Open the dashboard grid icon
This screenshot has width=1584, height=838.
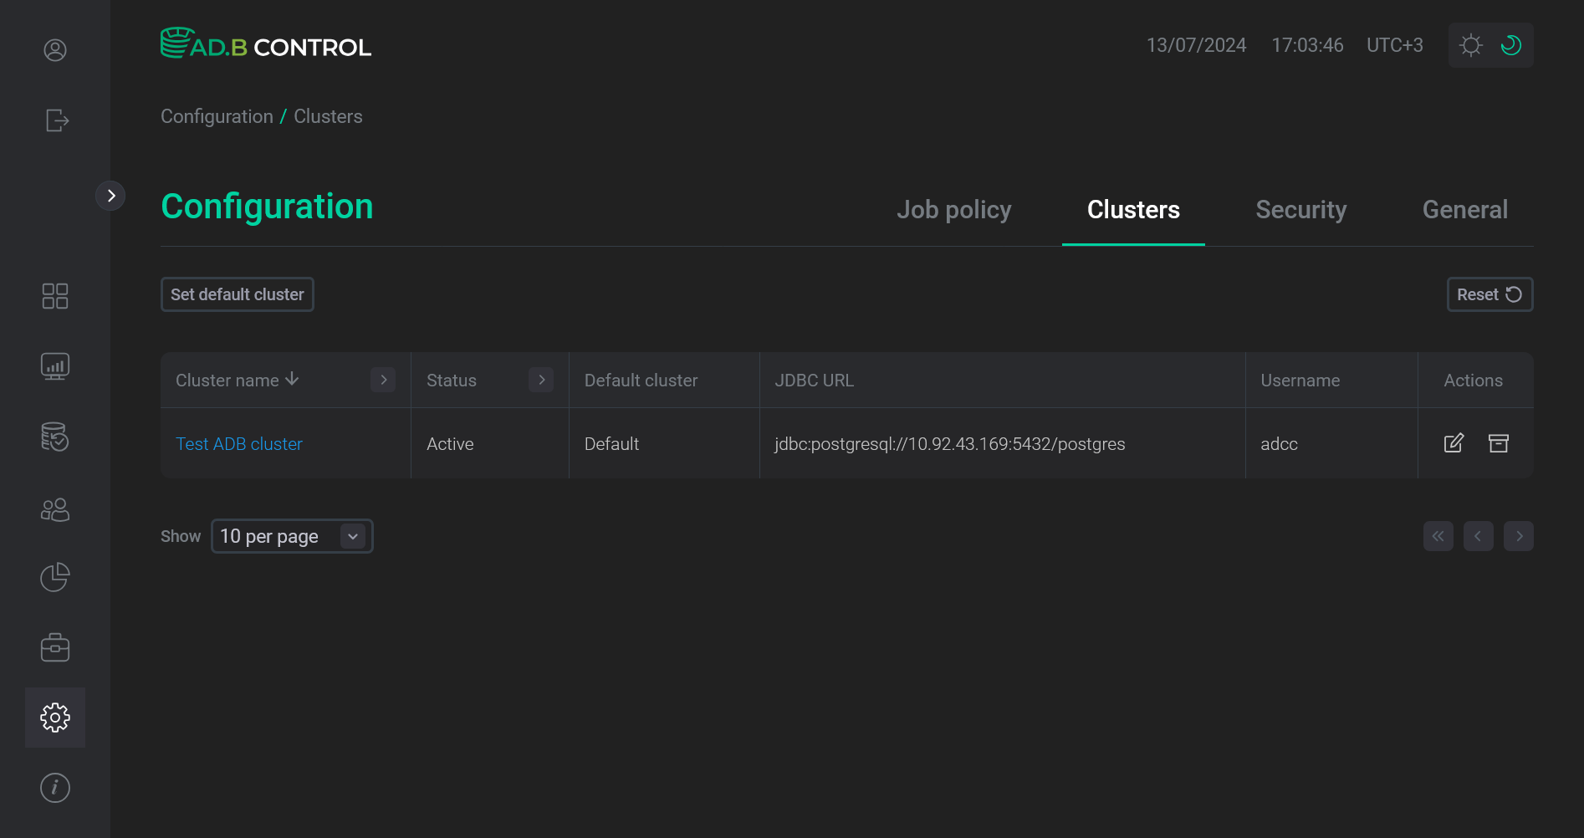[54, 295]
